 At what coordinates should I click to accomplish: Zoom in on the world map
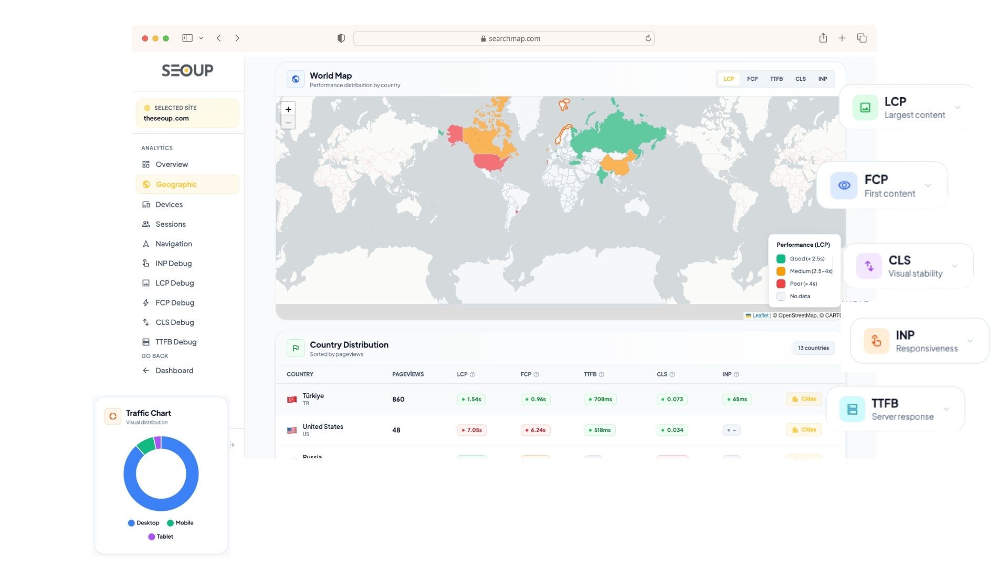288,109
